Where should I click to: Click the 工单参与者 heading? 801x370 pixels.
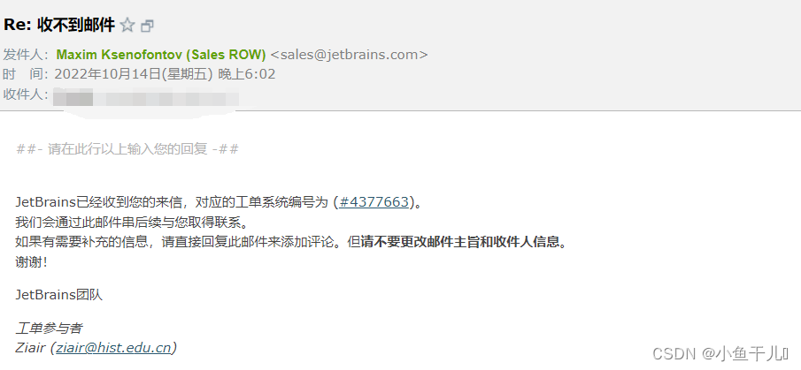pos(49,328)
